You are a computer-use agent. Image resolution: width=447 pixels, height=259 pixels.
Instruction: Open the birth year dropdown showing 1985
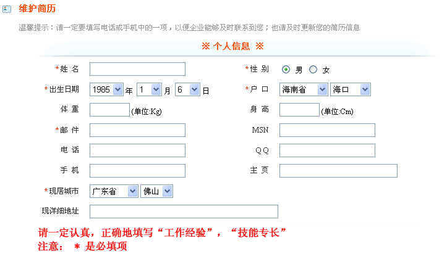coord(106,90)
